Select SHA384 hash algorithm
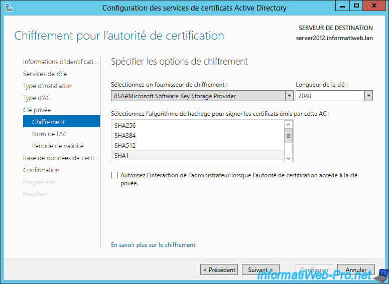The height and width of the screenshot is (284, 389). [198, 135]
